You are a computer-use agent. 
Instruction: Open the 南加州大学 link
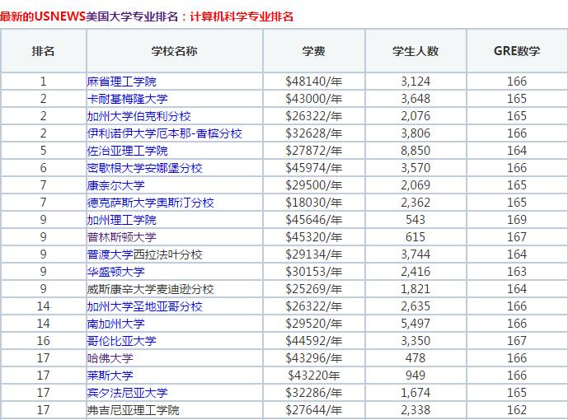coord(115,324)
